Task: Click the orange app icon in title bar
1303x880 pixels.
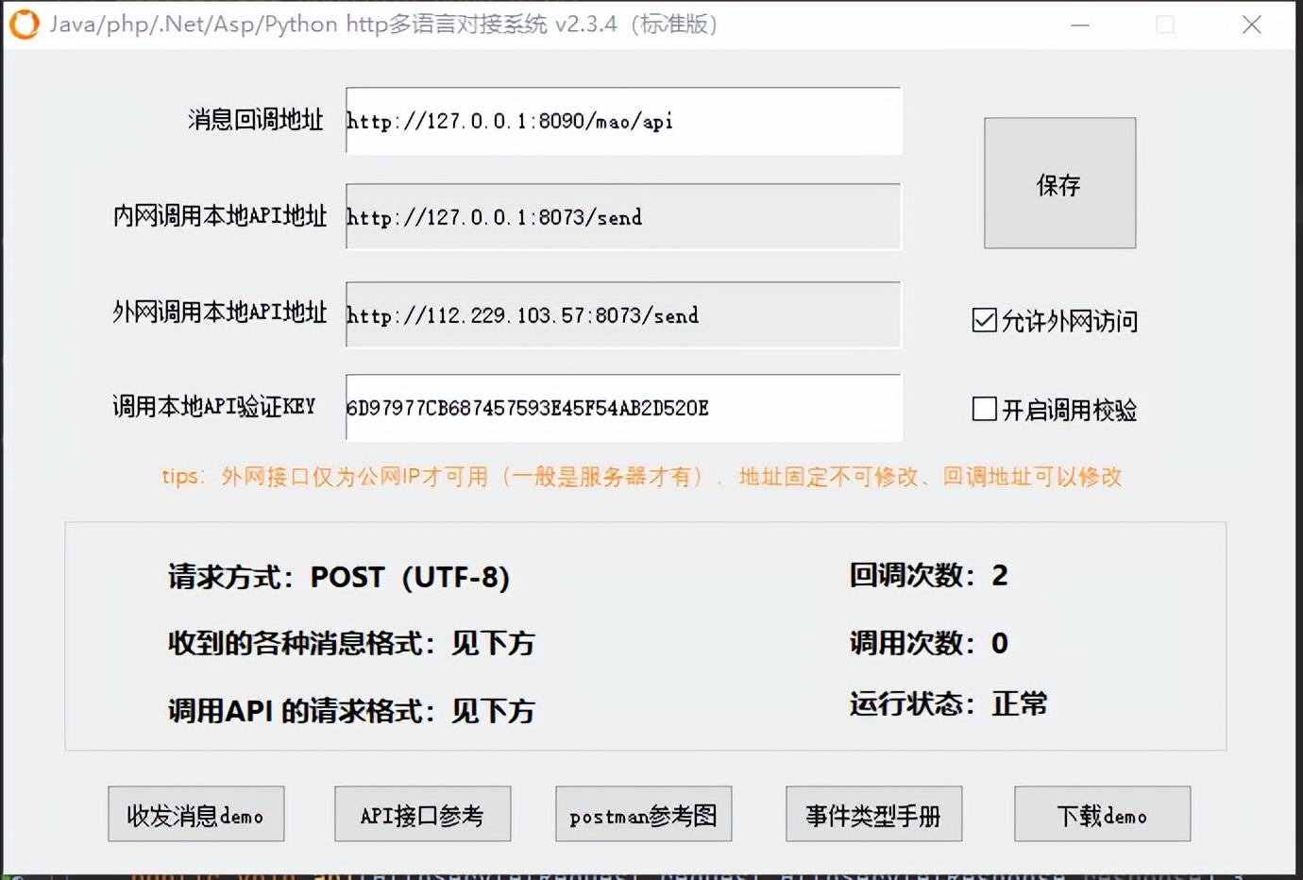Action: pos(25,25)
